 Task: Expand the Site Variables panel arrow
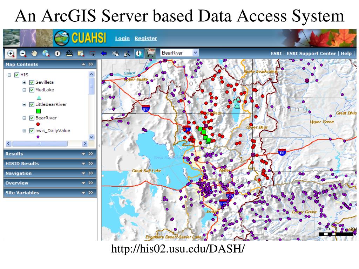coord(83,193)
